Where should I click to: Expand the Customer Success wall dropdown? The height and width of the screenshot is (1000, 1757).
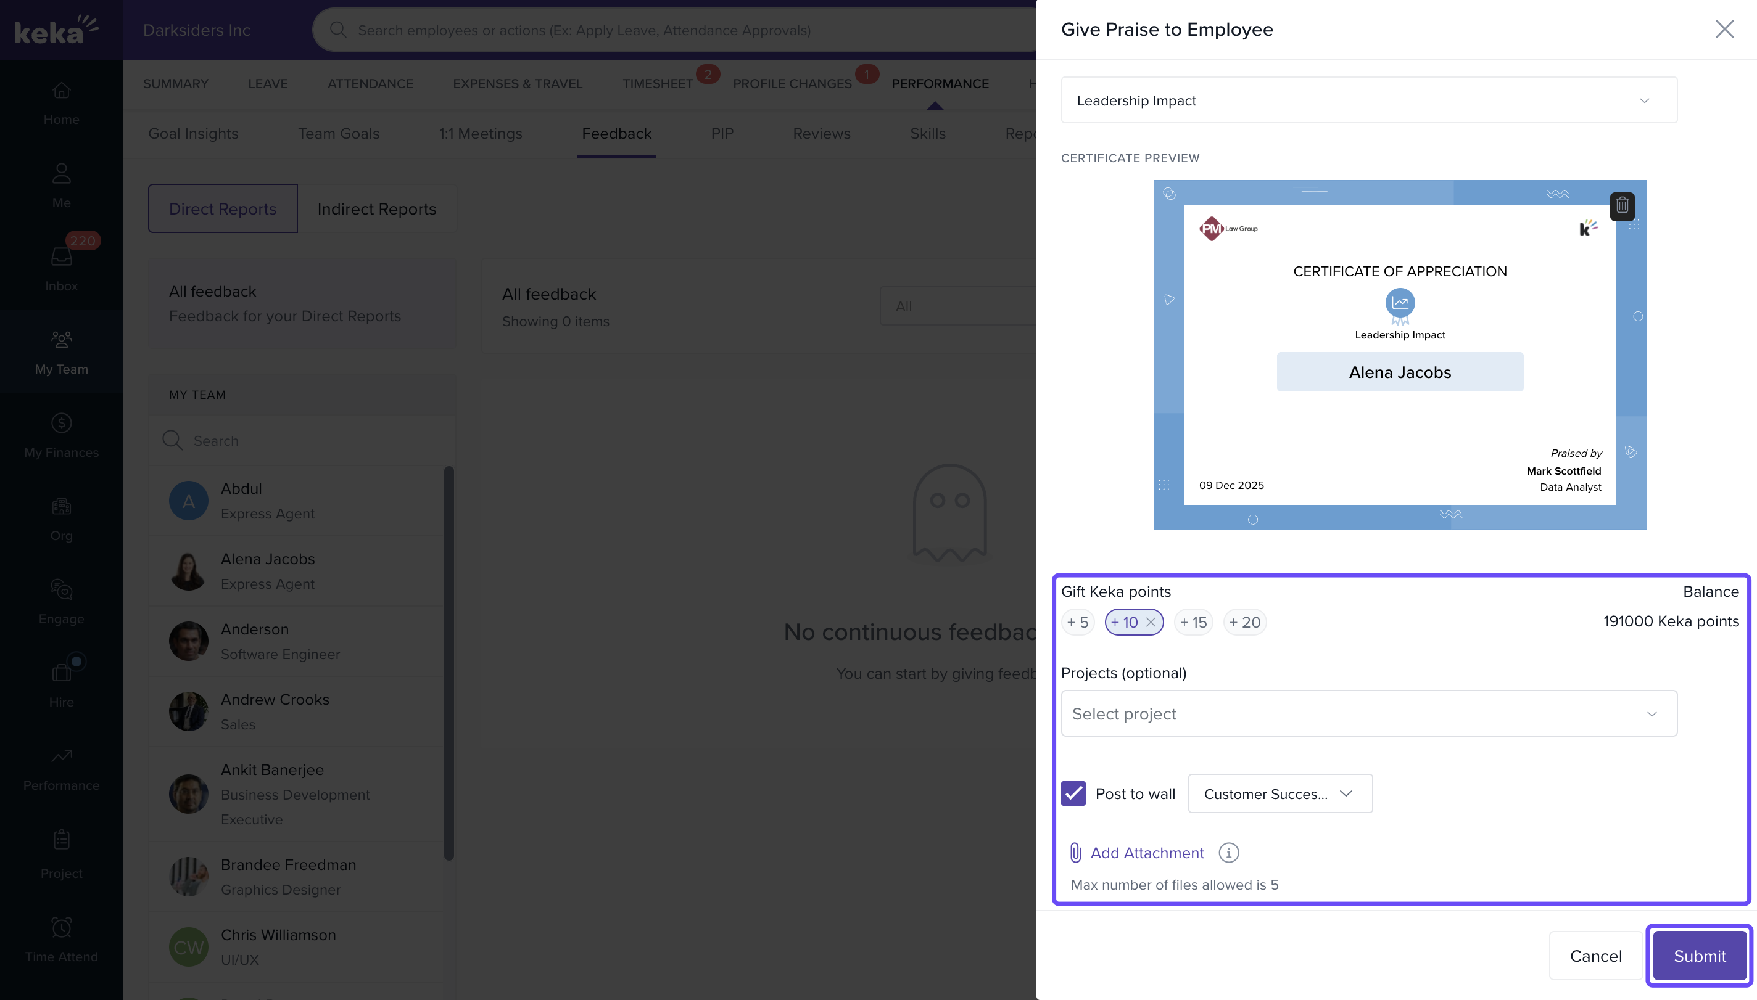point(1280,793)
